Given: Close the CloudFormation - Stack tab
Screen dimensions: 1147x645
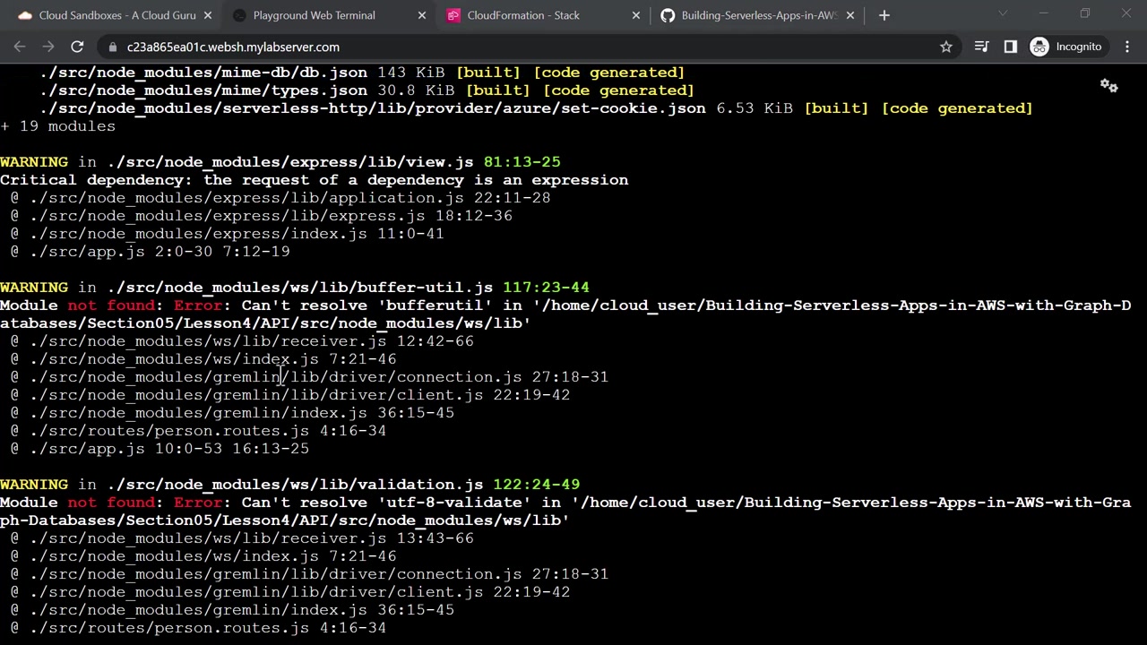Looking at the screenshot, I should click(x=636, y=15).
